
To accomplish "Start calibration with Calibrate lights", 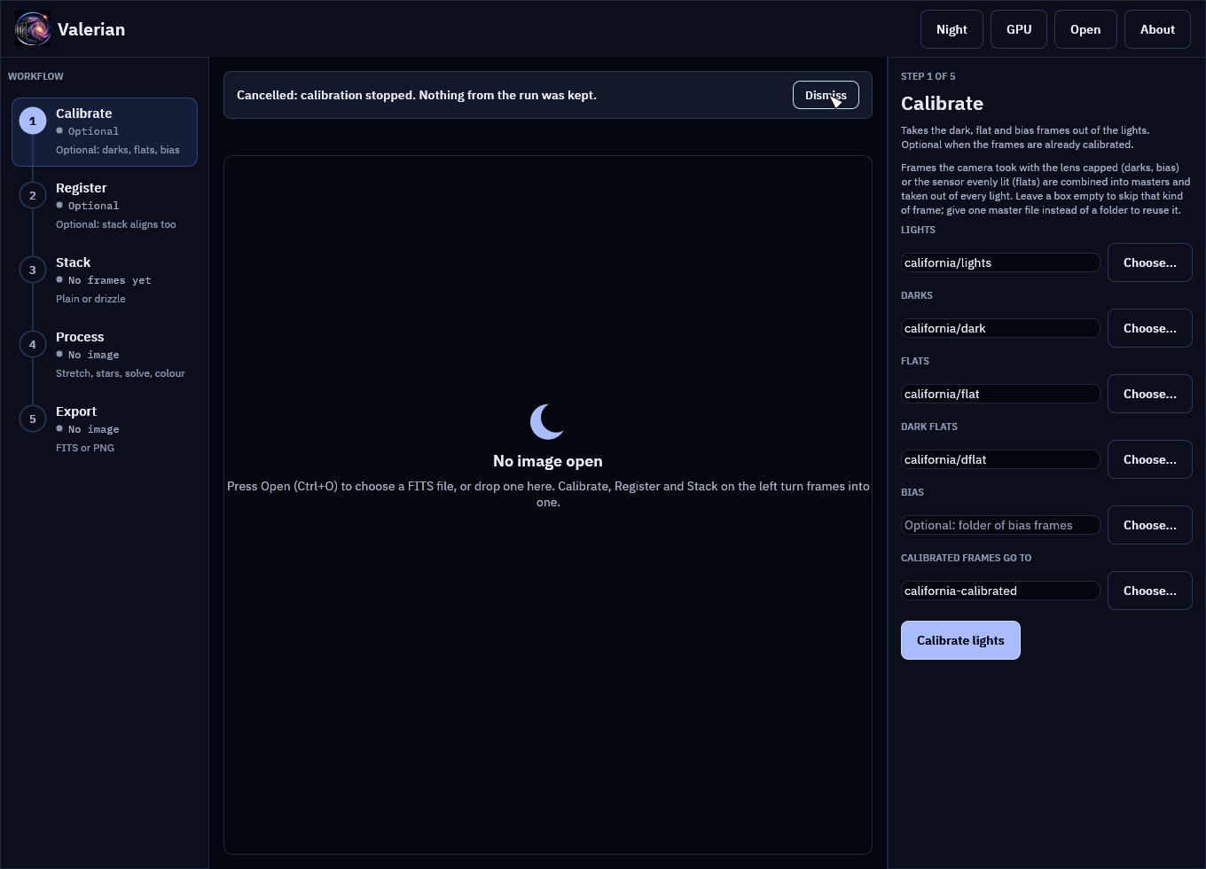I will click(x=960, y=640).
